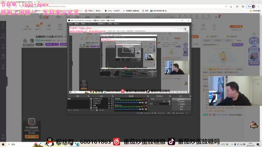Viewport: 262px width, 147px height.
Task: Open OBS 设置 settings button
Action: pos(181,107)
